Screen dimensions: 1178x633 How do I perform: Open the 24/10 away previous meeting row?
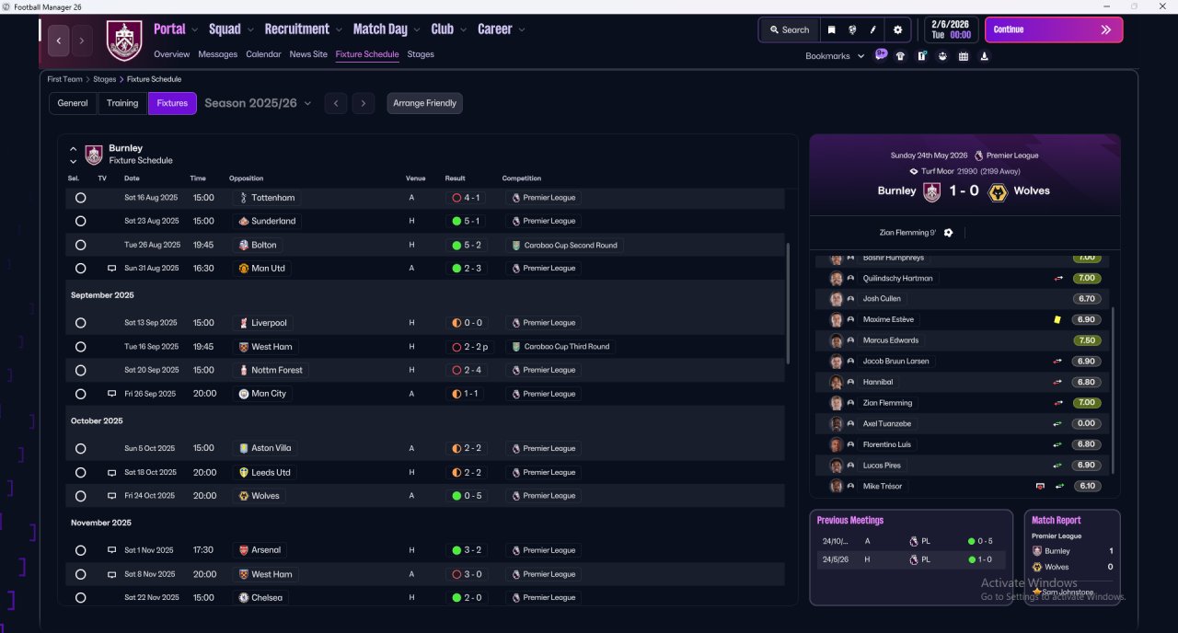(911, 541)
